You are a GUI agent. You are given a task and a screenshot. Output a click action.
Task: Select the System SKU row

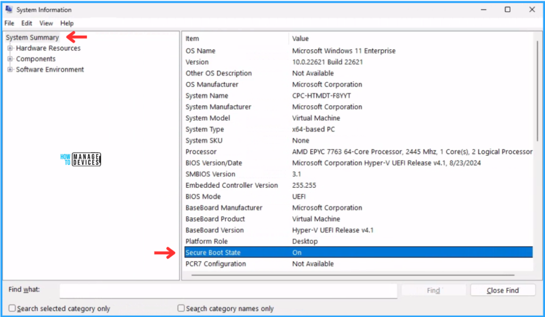[358, 140]
